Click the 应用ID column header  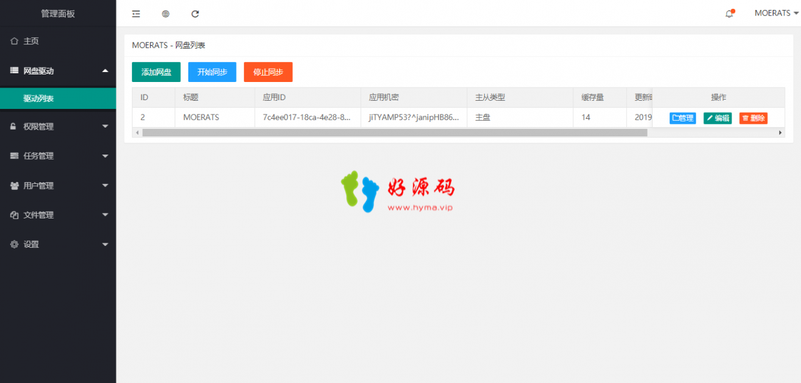pos(308,98)
